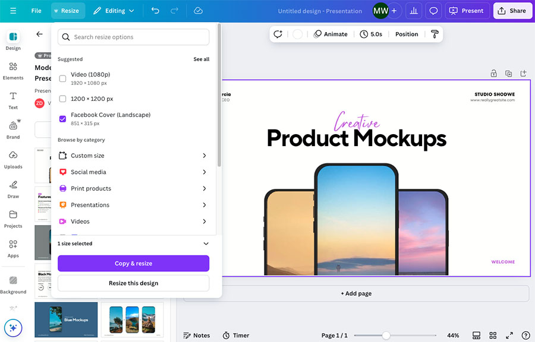Viewport: 535px width, 342px height.
Task: Expand the Social media category
Action: click(133, 172)
